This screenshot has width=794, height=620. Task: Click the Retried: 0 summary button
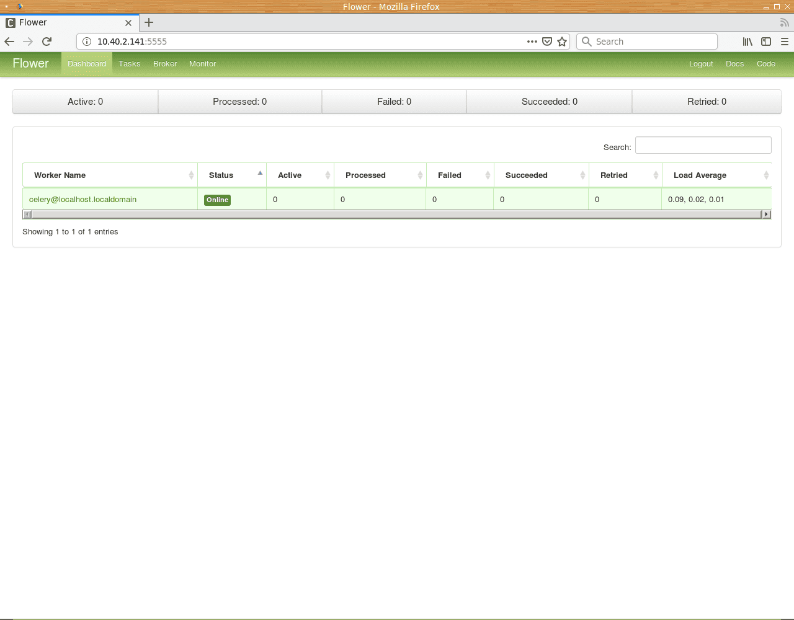[x=707, y=102]
